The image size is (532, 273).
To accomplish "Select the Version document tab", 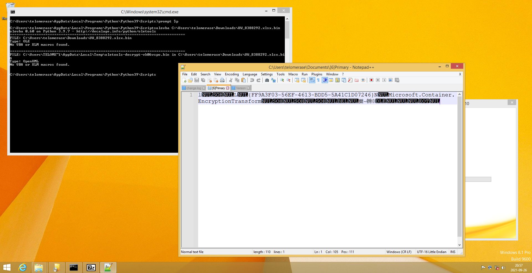I will click(241, 88).
